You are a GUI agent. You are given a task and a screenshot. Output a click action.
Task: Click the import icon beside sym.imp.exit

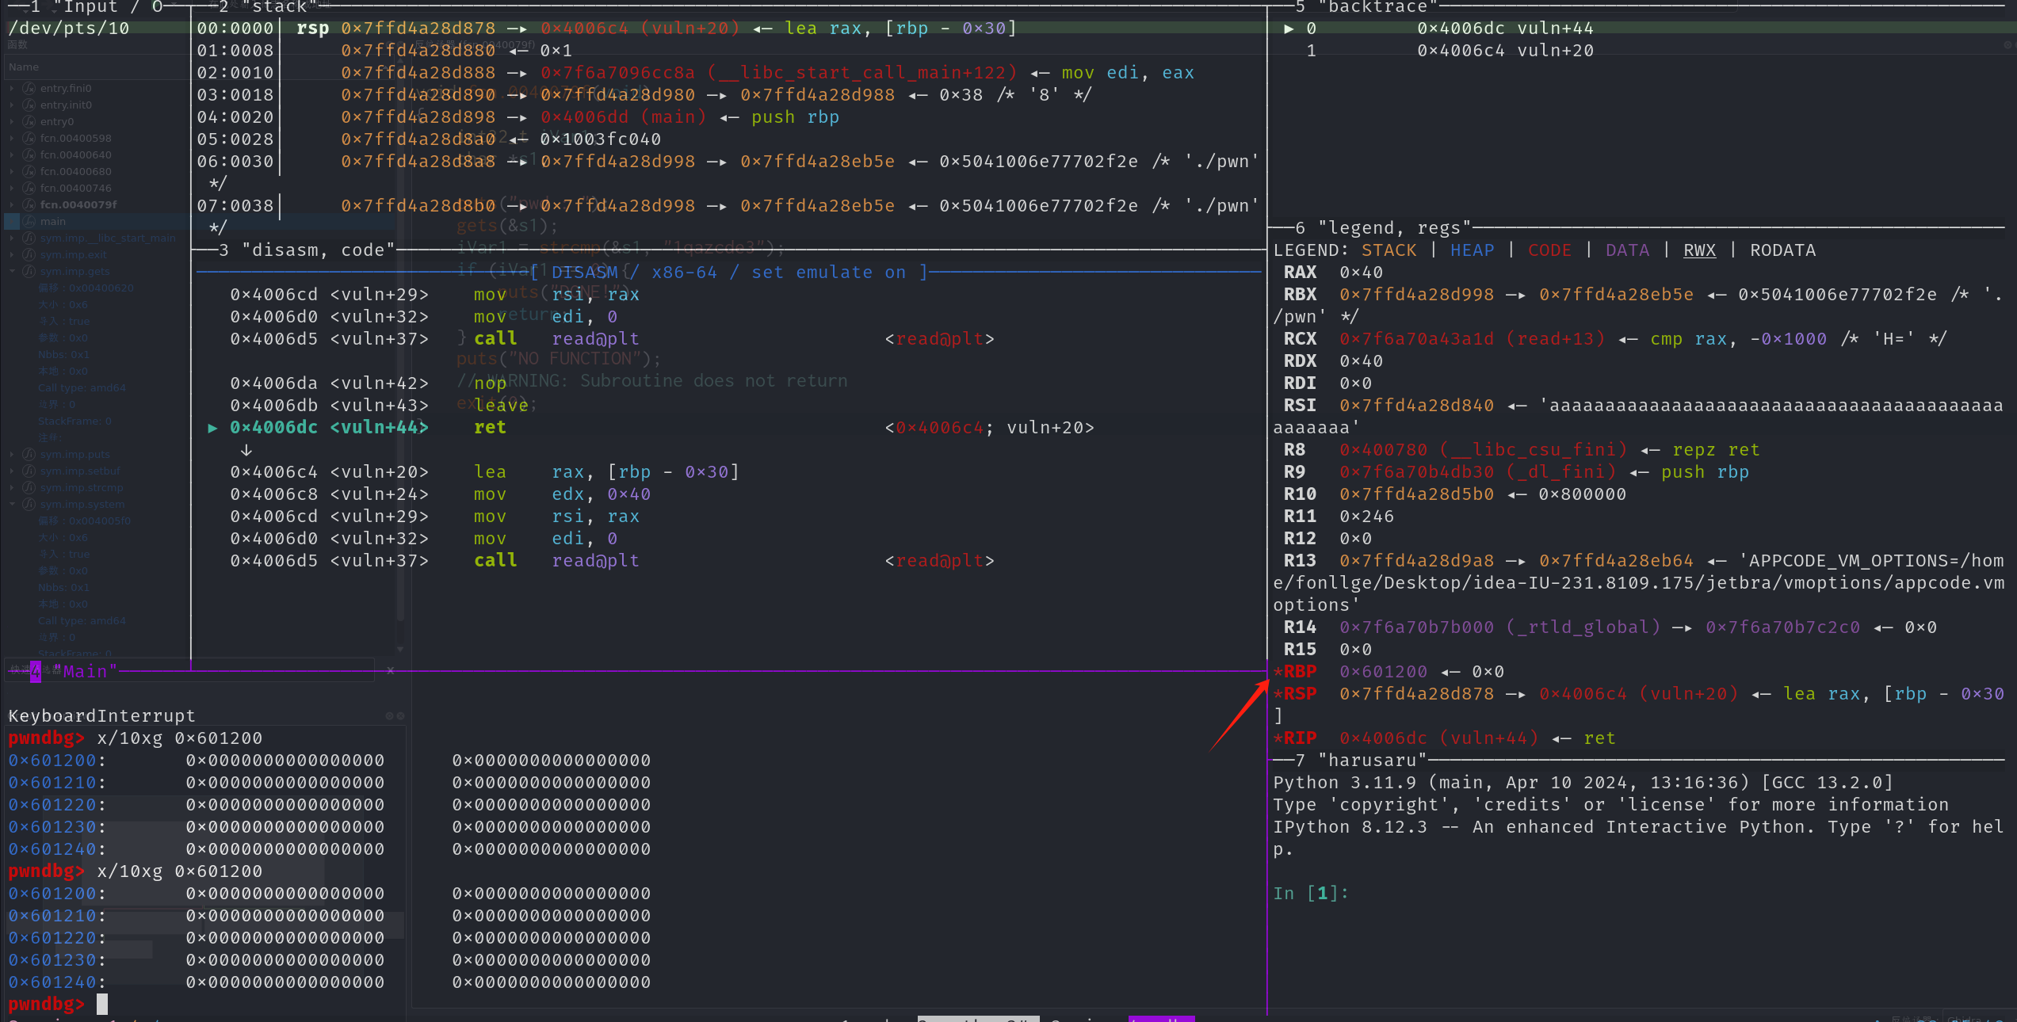point(29,254)
